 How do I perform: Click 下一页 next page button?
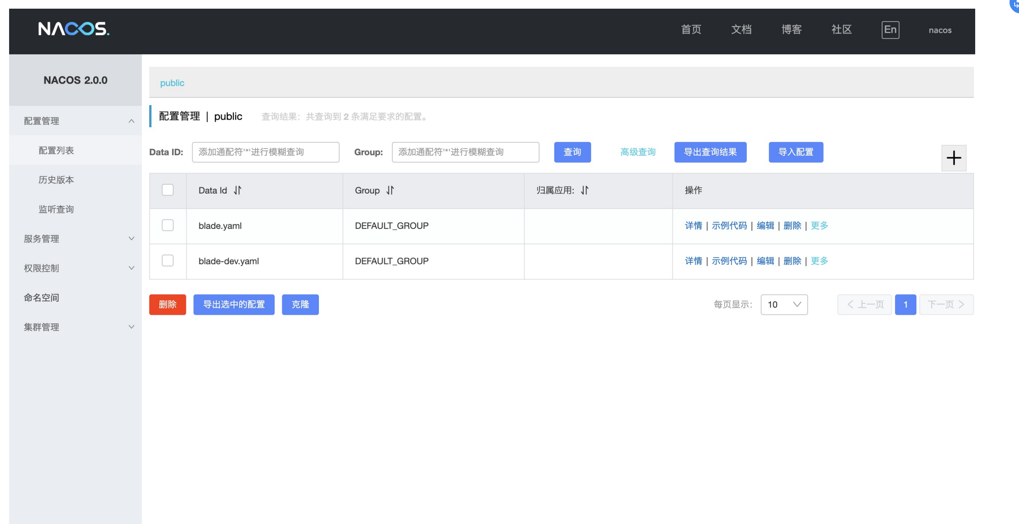click(946, 305)
